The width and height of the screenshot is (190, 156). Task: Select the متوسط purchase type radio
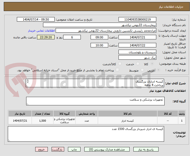pyautogui.click(x=142, y=70)
